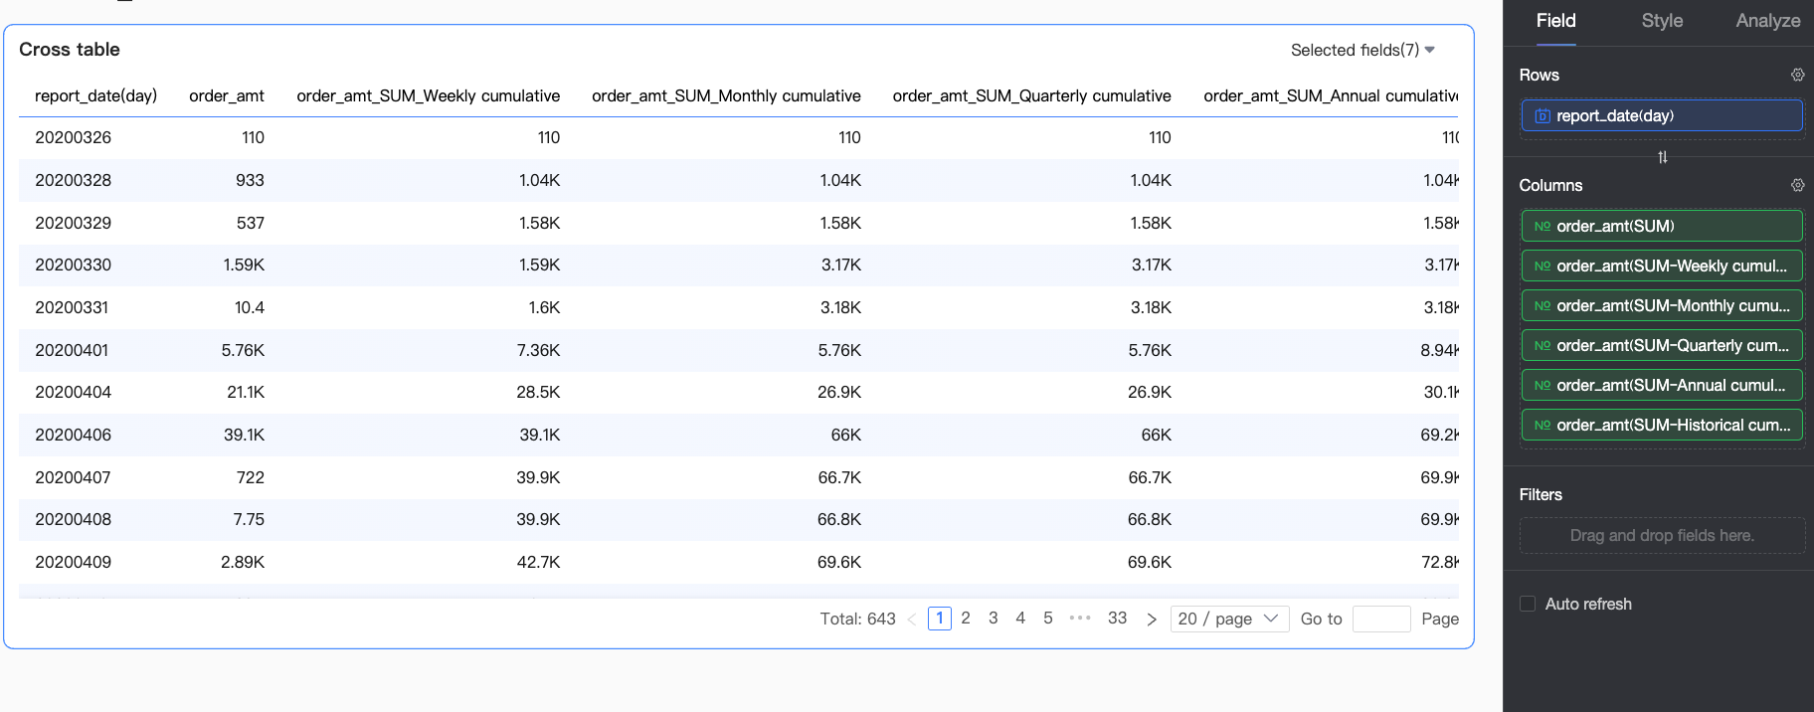This screenshot has width=1814, height=712.
Task: Select date cell 20200406
Action: [x=74, y=436]
